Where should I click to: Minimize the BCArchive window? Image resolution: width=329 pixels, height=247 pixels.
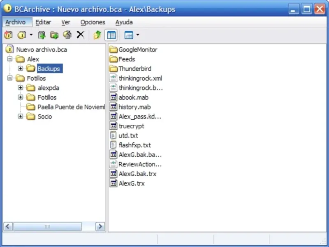pos(293,9)
